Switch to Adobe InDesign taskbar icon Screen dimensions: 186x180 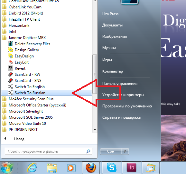[132, 168]
